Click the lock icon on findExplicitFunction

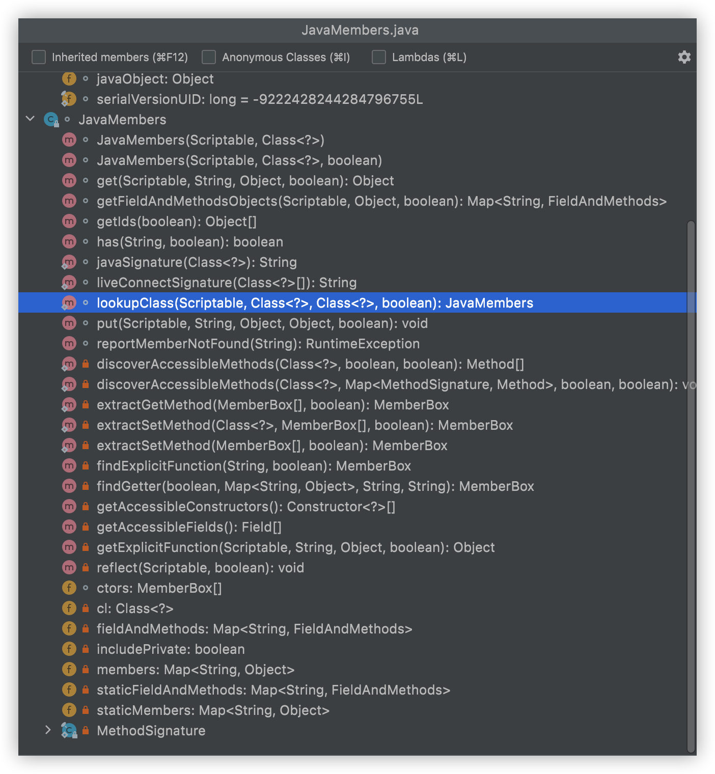coord(86,465)
